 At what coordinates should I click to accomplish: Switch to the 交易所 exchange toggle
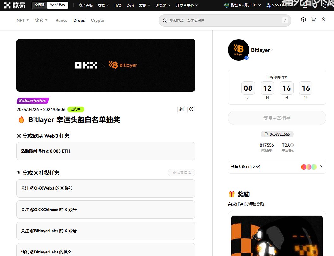[x=40, y=5]
